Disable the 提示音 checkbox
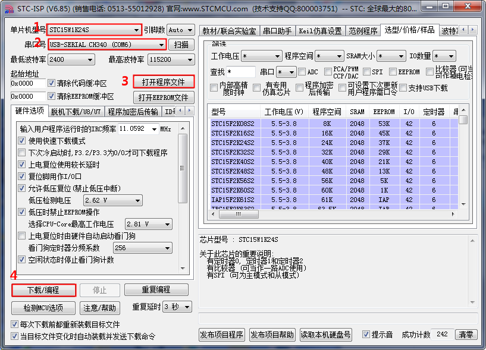This screenshot has height=350, width=486. [366, 335]
